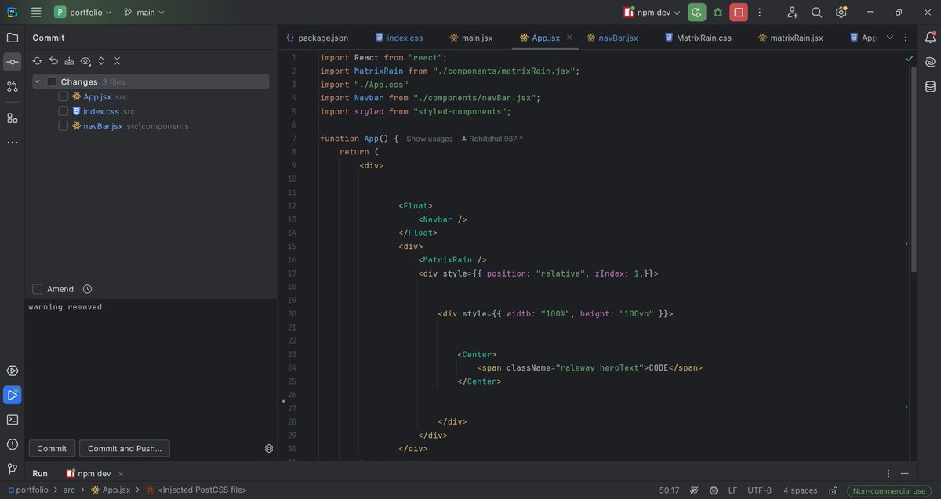Switch to the main.jsx tab
The width and height of the screenshot is (941, 499).
471,38
